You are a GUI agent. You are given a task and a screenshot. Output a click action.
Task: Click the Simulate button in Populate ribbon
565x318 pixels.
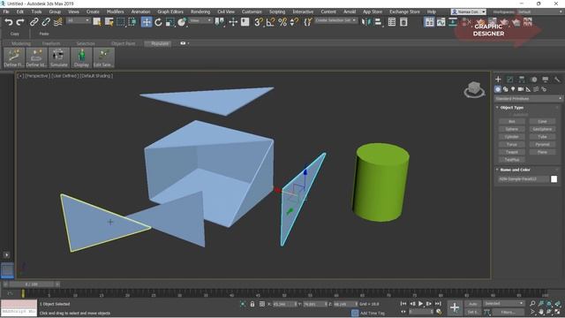[x=59, y=57]
